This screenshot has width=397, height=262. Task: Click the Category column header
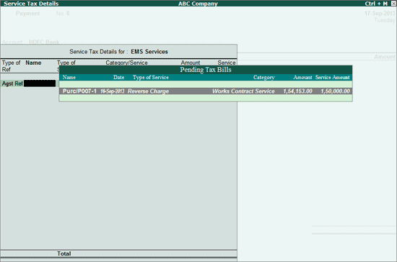coord(263,77)
